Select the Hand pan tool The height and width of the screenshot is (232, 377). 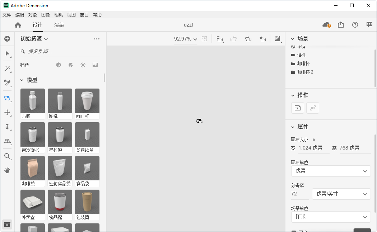pos(7,171)
